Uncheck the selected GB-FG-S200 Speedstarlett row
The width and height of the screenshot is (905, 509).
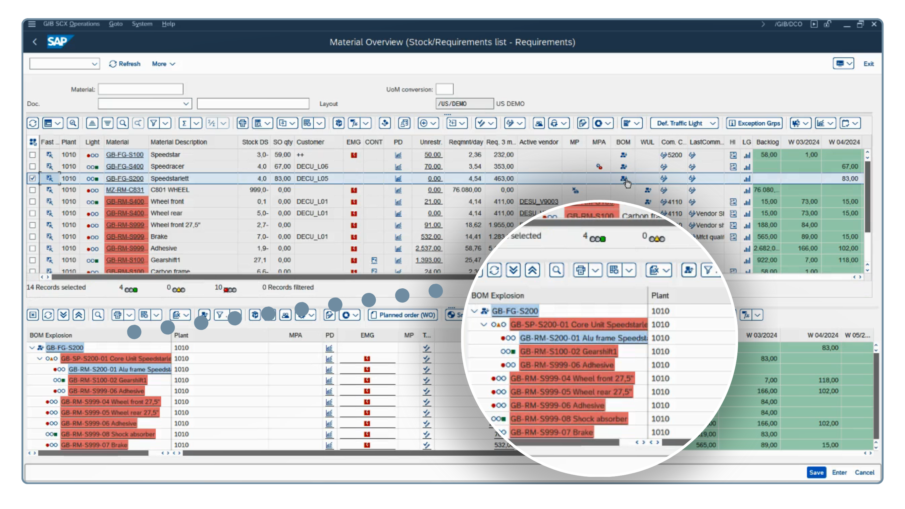(x=32, y=178)
